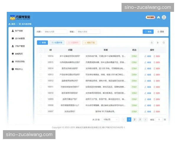Check the box for row 10016

(x=41, y=56)
